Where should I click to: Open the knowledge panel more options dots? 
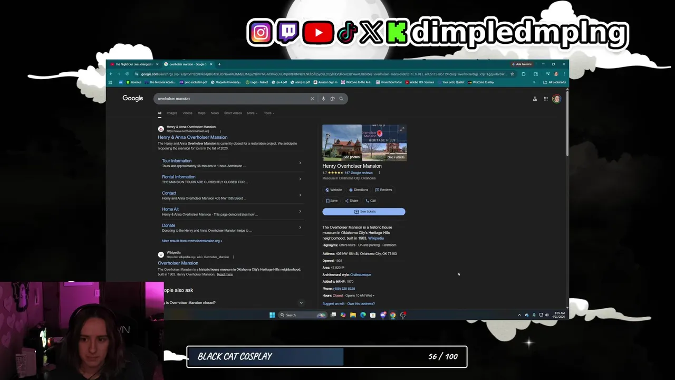[x=379, y=173]
